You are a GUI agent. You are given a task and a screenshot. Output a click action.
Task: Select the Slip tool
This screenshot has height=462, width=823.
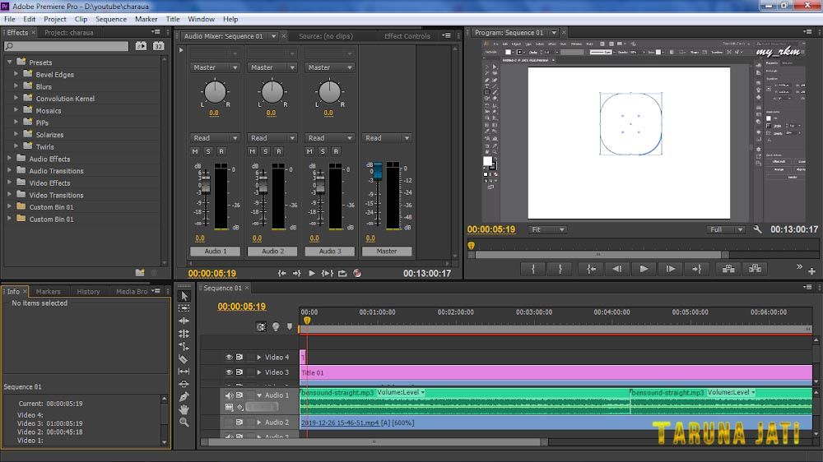click(x=184, y=372)
